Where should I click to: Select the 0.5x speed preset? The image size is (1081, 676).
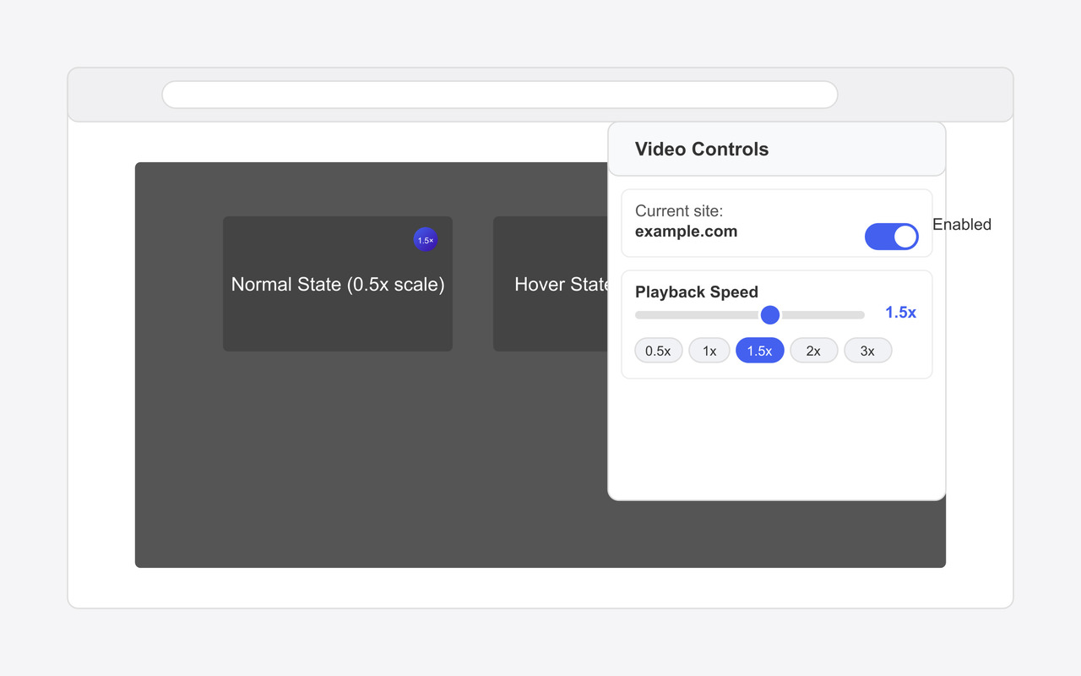659,351
